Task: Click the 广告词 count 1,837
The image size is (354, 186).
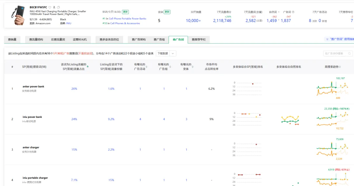Action: [x=286, y=21]
